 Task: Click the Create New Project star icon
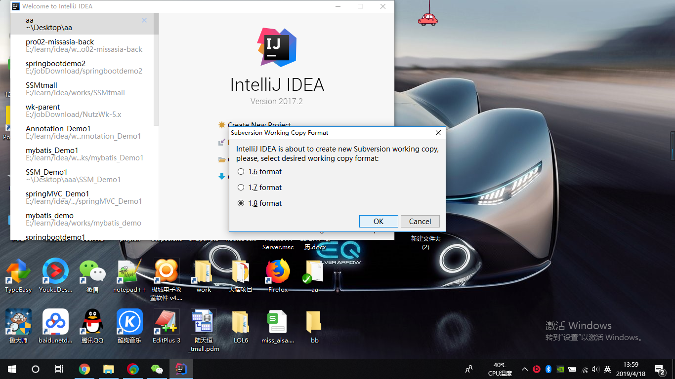coord(221,125)
